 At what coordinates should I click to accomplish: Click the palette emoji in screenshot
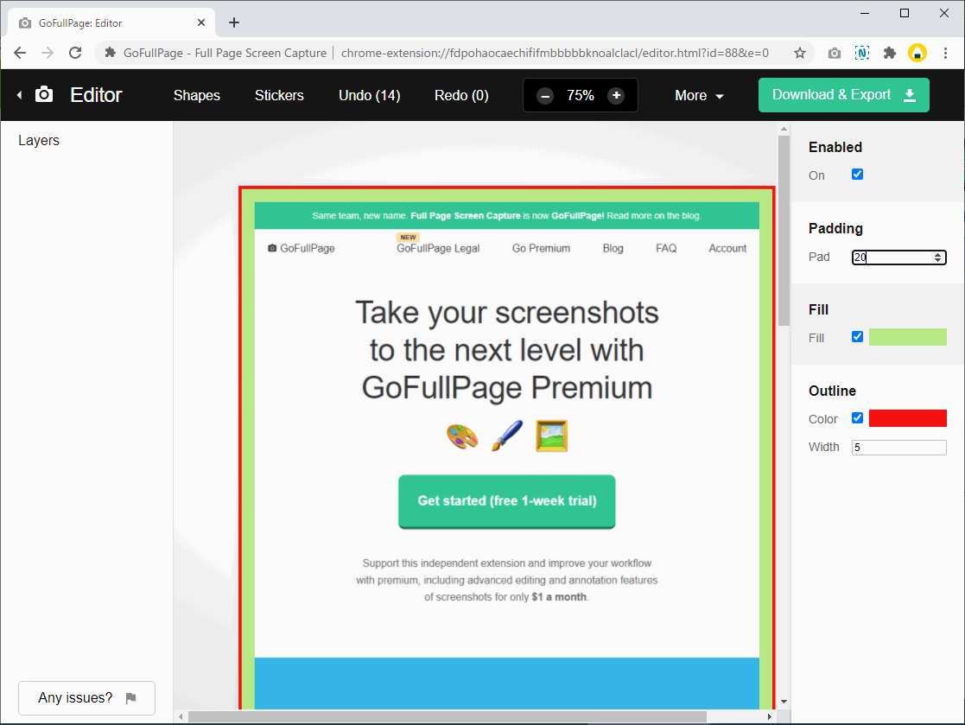pyautogui.click(x=462, y=437)
